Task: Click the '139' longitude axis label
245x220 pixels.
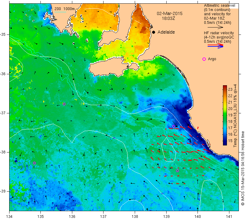Action: (x=166, y=217)
